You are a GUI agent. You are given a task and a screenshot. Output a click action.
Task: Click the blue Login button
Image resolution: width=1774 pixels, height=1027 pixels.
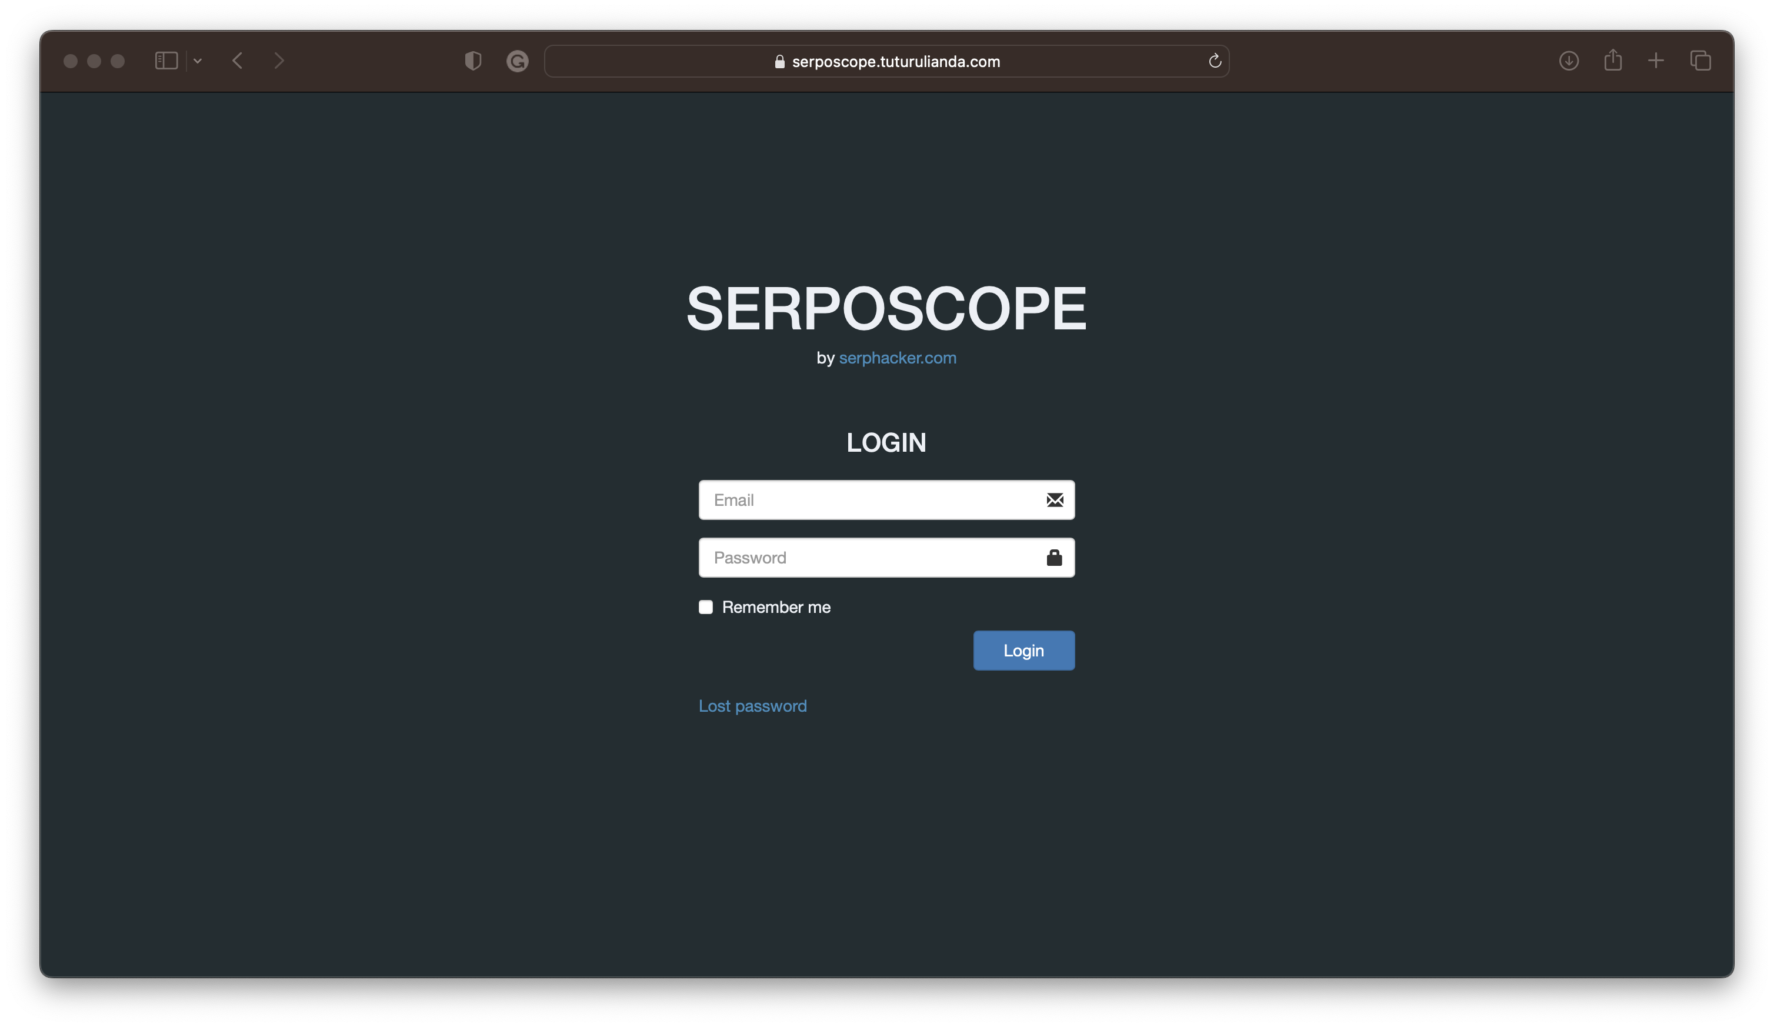(x=1023, y=651)
